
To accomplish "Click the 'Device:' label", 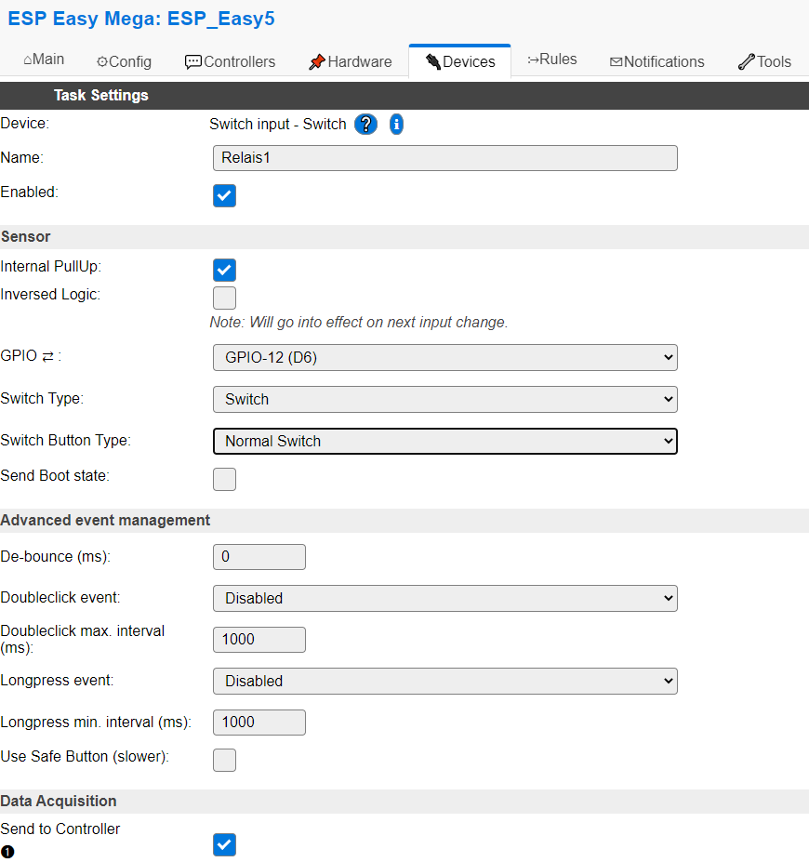I will pos(25,123).
